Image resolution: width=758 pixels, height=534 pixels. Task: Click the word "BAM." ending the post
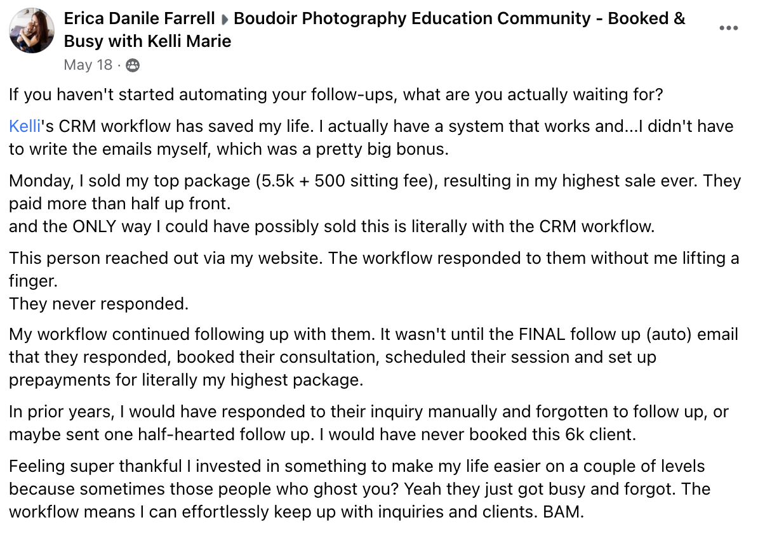pyautogui.click(x=563, y=512)
